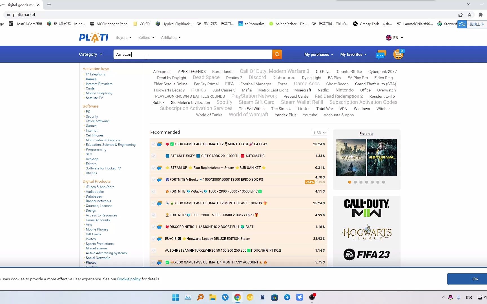Show hidden system tray icons

tap(444, 297)
